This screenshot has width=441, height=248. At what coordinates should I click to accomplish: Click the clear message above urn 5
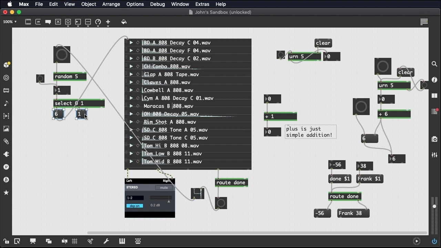[x=323, y=43]
